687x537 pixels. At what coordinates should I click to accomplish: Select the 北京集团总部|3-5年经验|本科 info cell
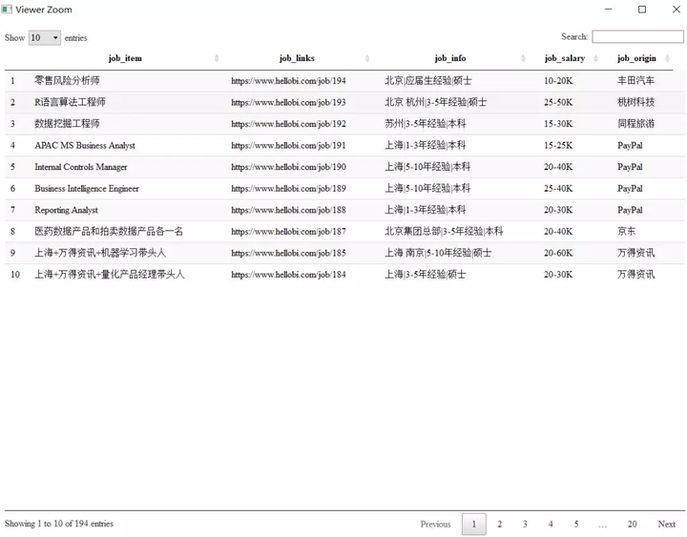(444, 231)
